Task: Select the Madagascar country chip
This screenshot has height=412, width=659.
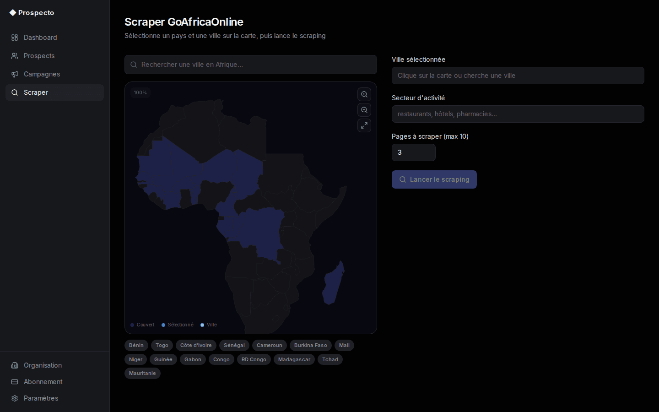Action: [x=294, y=359]
